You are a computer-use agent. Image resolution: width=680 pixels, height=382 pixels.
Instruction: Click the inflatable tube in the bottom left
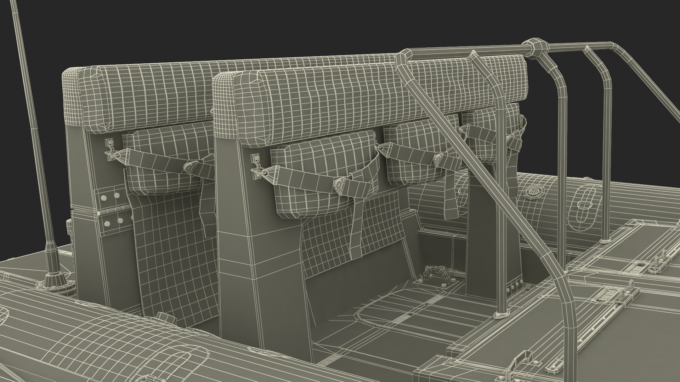89,336
